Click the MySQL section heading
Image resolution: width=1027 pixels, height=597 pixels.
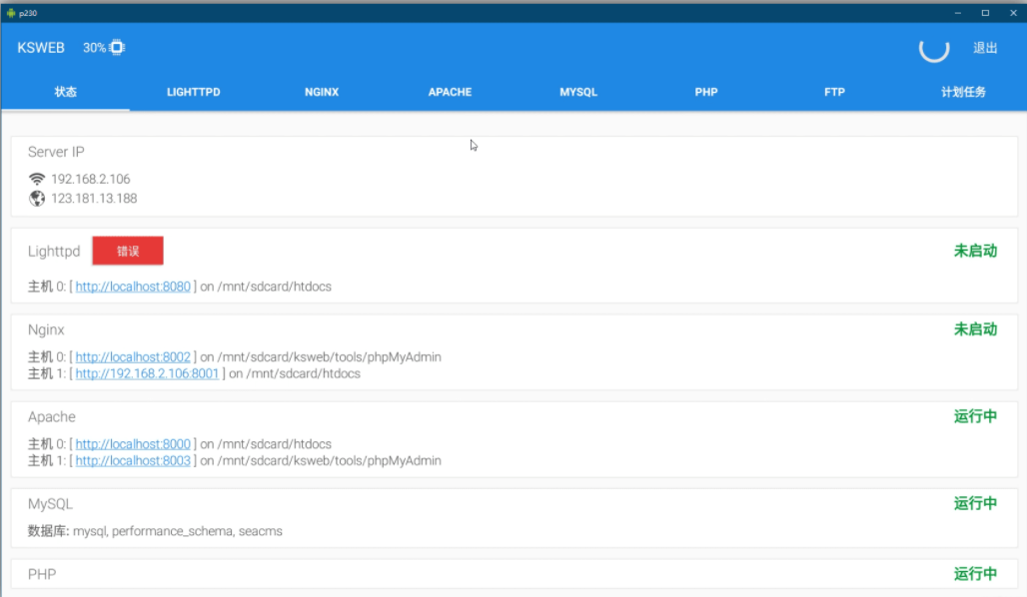[50, 504]
